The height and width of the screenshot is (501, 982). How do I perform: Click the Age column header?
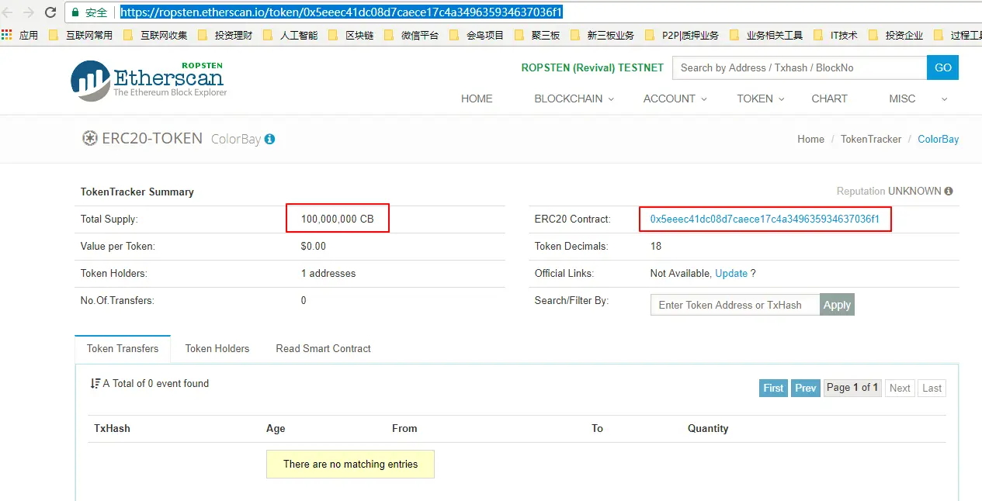point(276,428)
